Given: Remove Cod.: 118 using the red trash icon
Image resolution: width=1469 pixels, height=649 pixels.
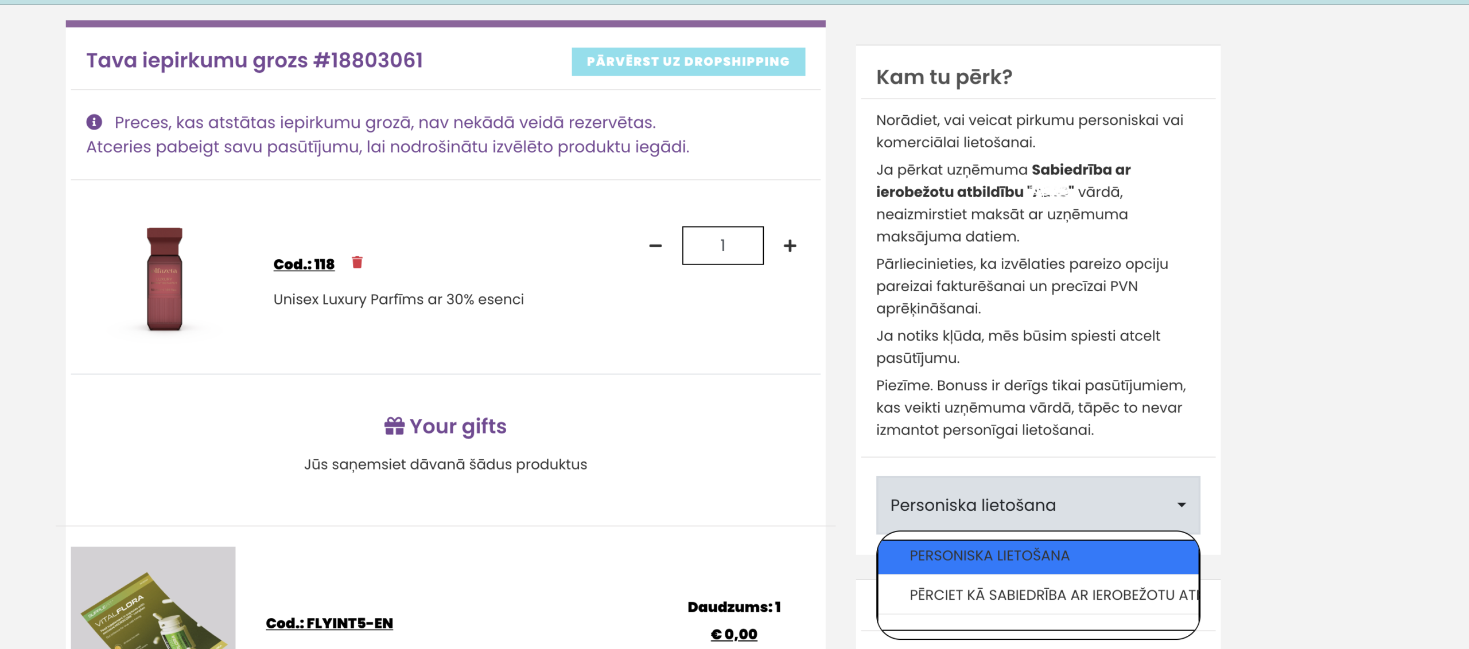Looking at the screenshot, I should point(357,263).
